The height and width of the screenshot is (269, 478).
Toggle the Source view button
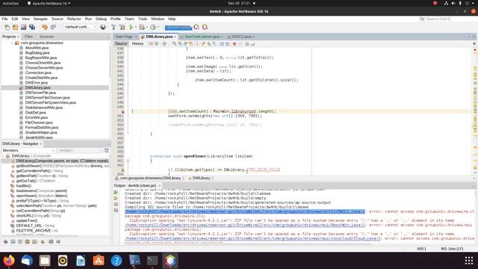[121, 43]
